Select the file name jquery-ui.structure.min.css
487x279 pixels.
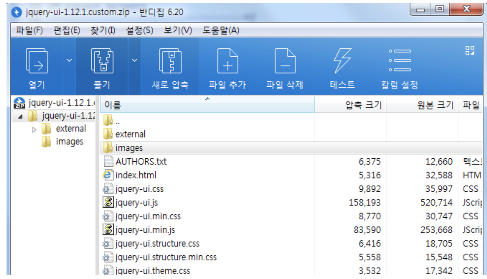pyautogui.click(x=166, y=258)
